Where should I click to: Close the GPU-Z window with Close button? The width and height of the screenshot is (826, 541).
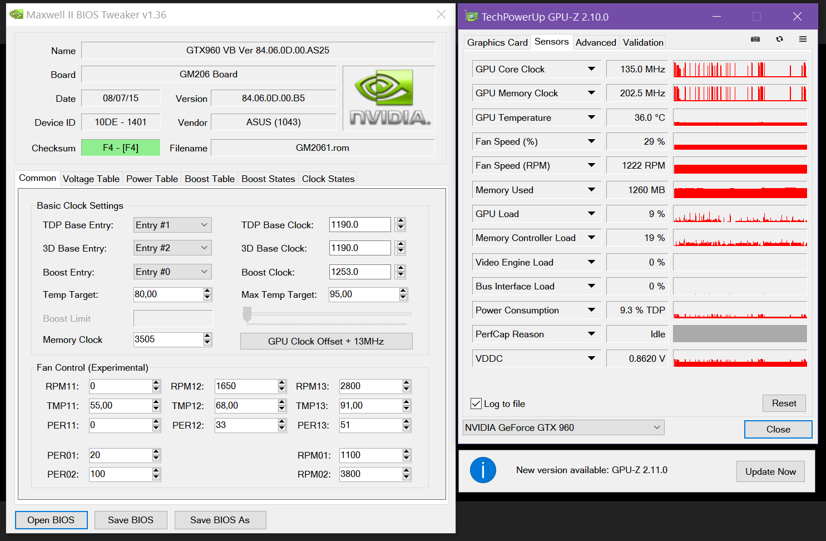(778, 429)
